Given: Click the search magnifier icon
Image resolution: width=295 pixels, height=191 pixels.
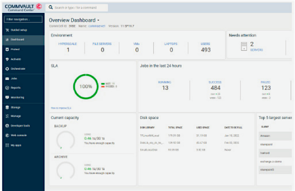Looking at the screenshot, I should coord(51,7).
